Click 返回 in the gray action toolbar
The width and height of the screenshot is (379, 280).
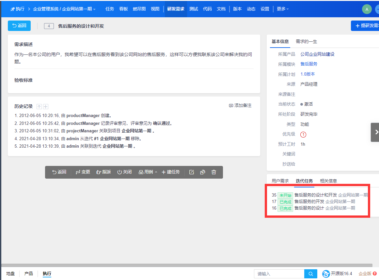(x=59, y=172)
